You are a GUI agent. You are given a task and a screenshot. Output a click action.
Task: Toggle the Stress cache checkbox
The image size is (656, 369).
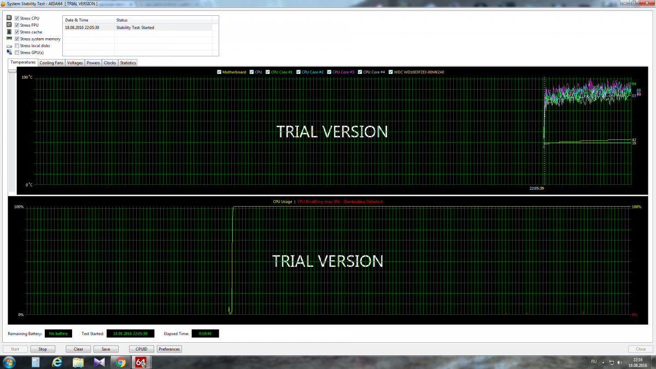point(16,32)
